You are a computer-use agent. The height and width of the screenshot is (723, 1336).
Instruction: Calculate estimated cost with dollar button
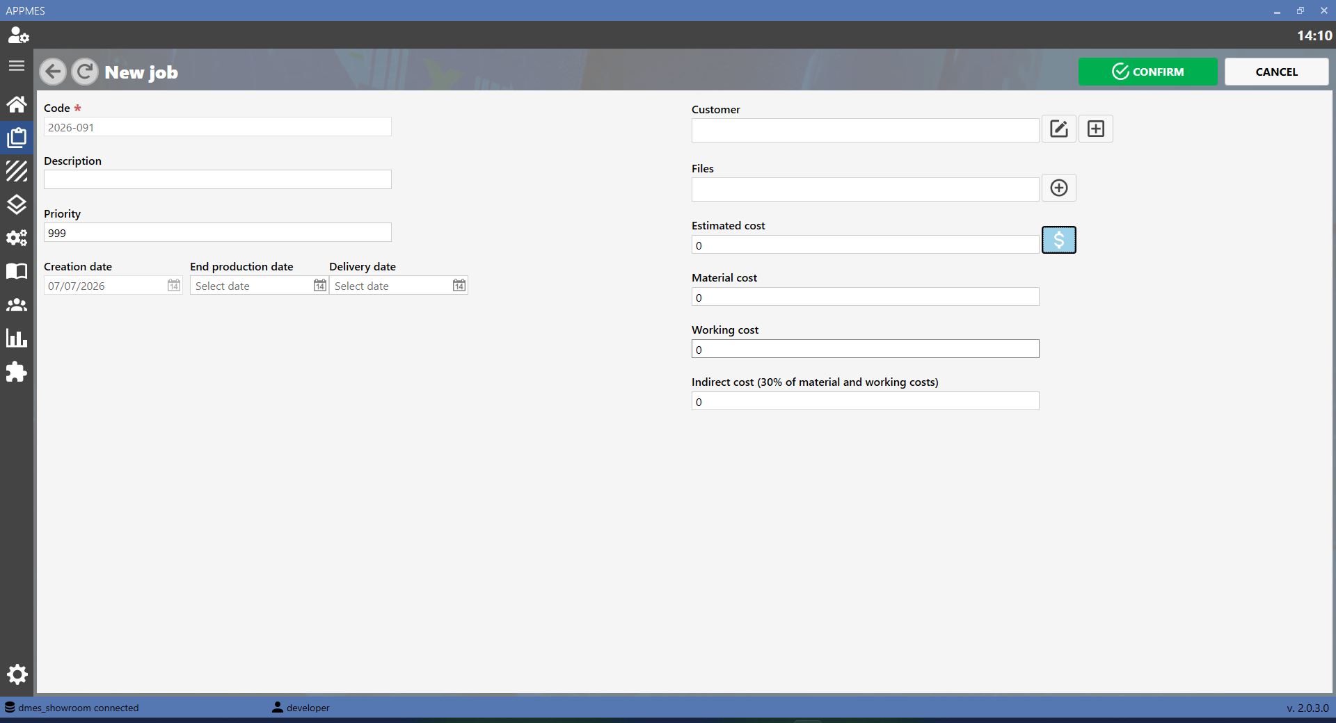click(1059, 240)
